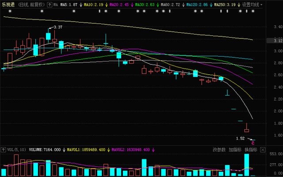The width and height of the screenshot is (283, 177).
Task: Open the (日线, 前复权) period selector
Action: pyautogui.click(x=31, y=4)
